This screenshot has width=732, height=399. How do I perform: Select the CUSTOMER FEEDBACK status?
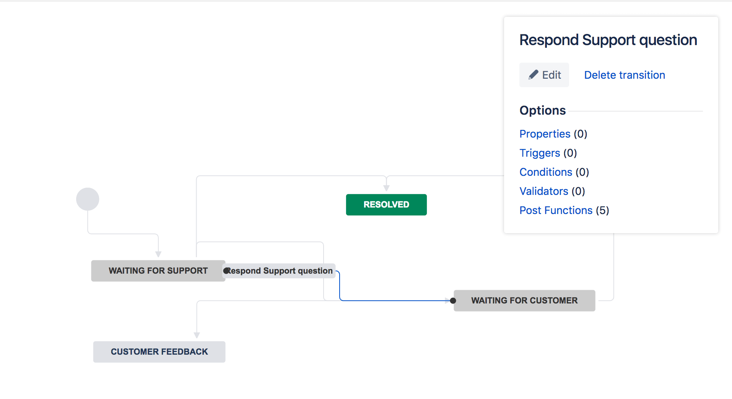(159, 352)
